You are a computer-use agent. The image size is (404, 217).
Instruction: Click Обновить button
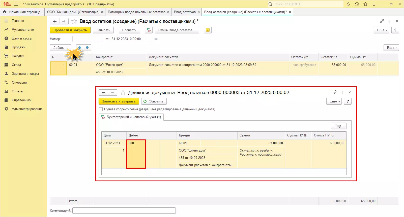[154, 101]
